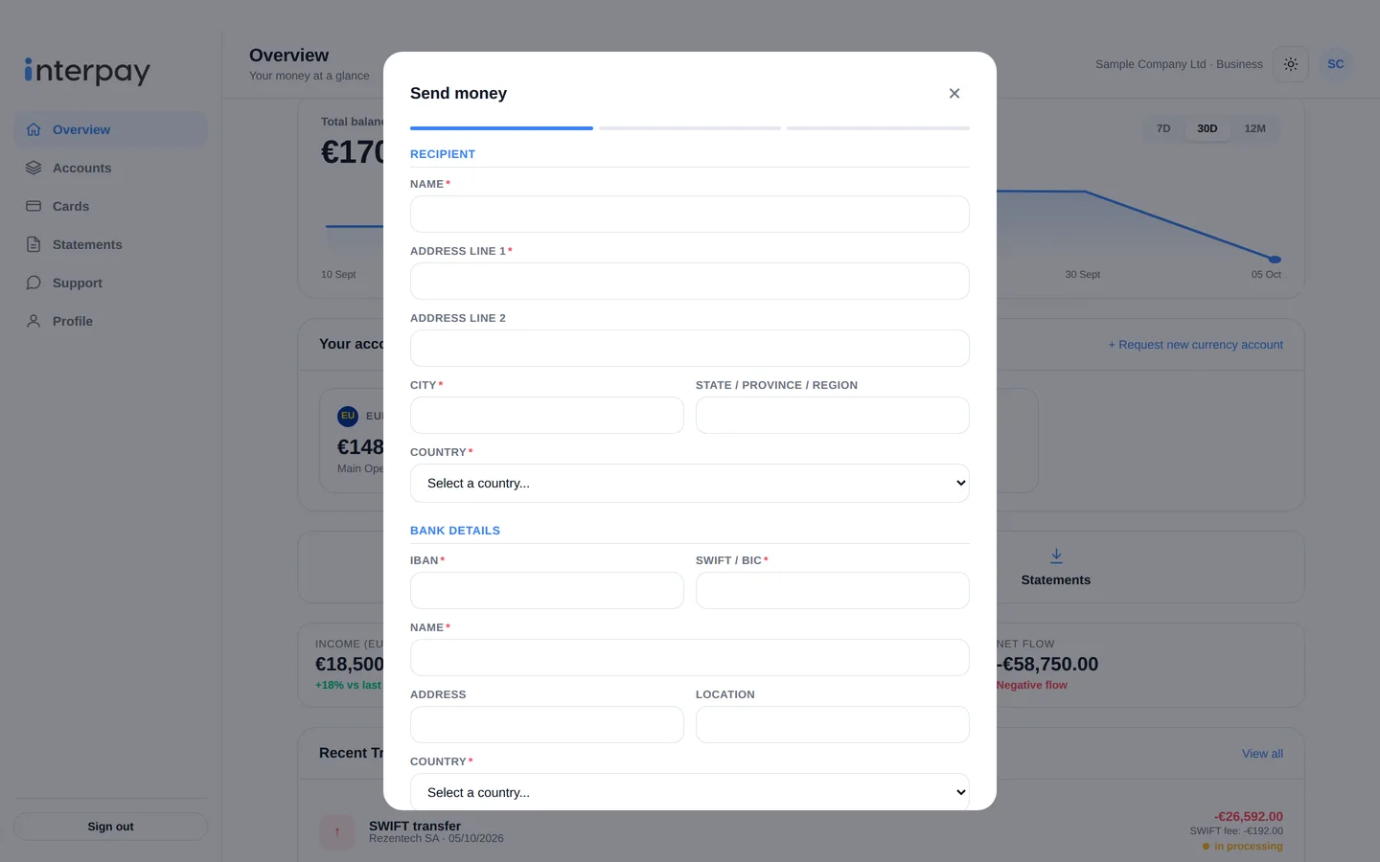Open the SC user avatar

click(x=1336, y=64)
